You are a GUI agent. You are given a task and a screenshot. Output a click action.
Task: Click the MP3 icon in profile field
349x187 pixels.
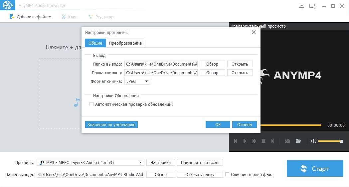pos(41,162)
